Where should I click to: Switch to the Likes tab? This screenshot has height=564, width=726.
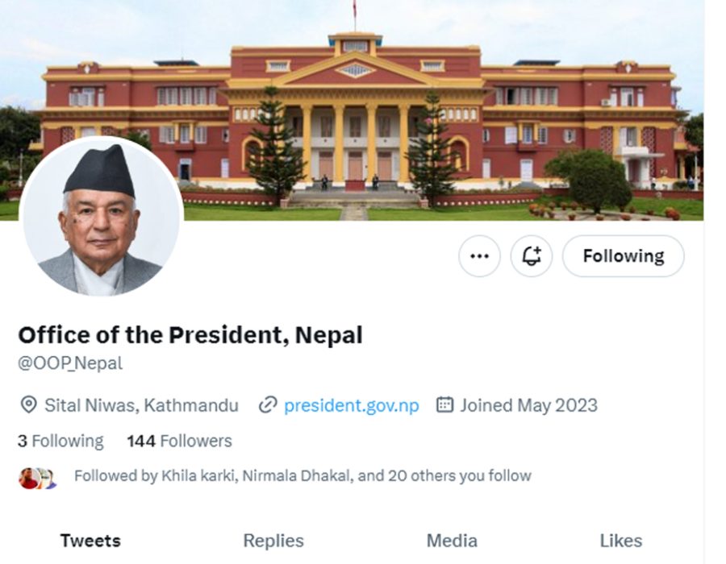click(621, 540)
